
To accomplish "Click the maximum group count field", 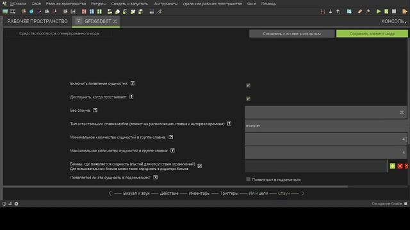I will point(326,153).
